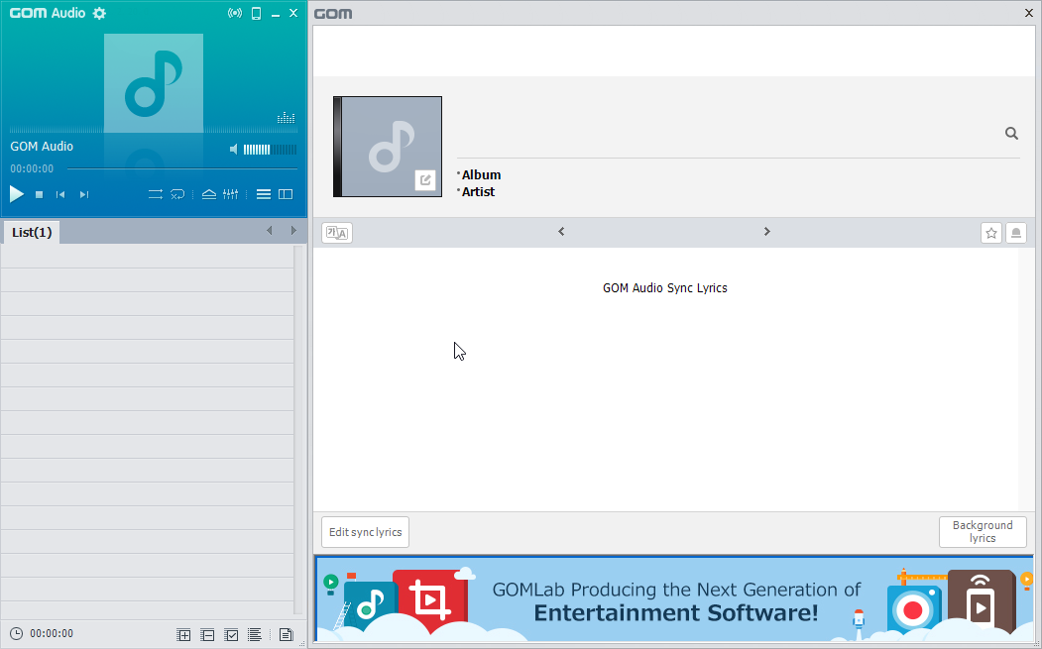1042x649 pixels.
Task: Click the GOM Audio logo in the title bar
Action: (x=48, y=13)
